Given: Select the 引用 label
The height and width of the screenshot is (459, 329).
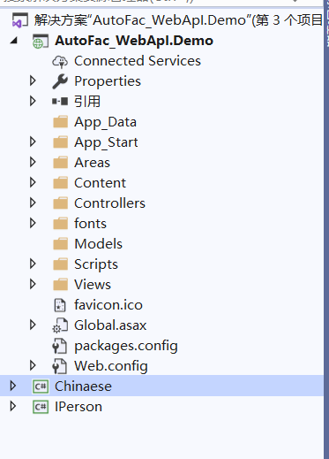Looking at the screenshot, I should pos(87,102).
